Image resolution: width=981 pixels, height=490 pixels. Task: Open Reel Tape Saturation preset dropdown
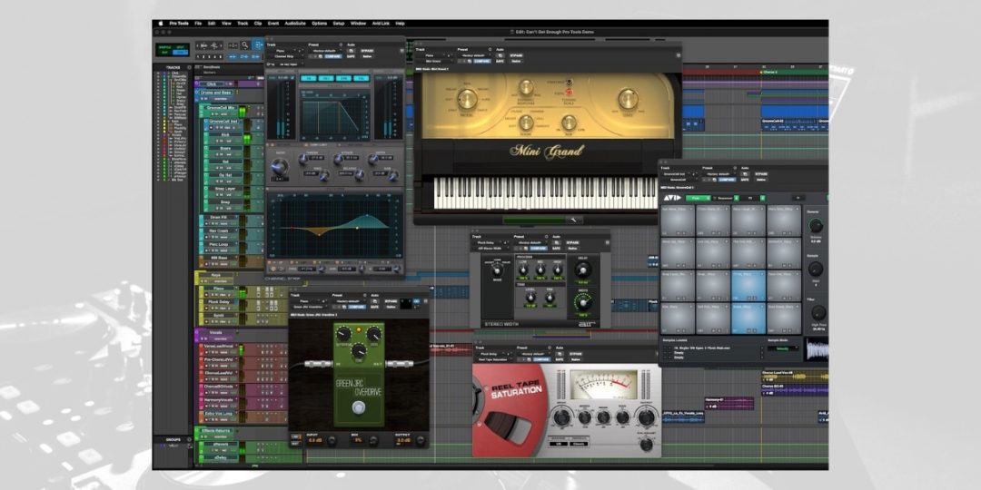534,354
